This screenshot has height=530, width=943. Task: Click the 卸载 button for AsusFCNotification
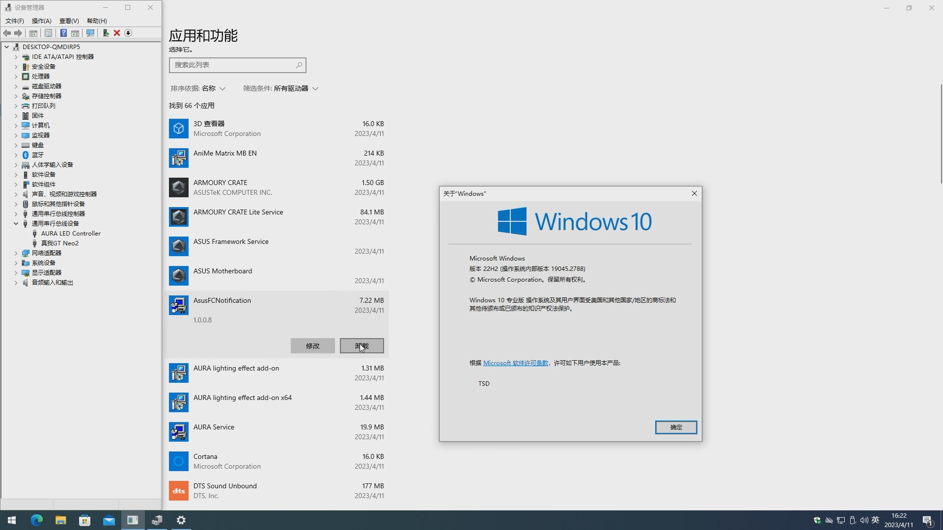pos(362,346)
